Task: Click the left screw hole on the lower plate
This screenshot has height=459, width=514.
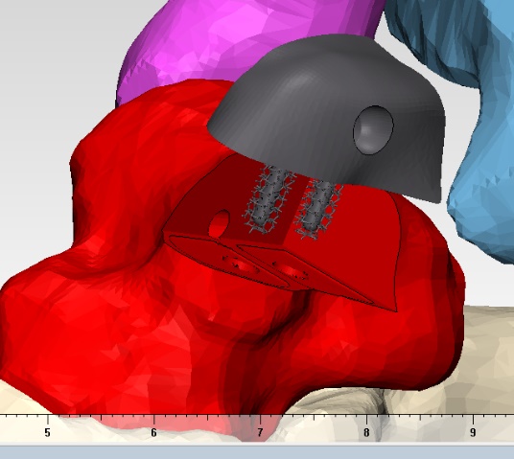Action: (242, 264)
